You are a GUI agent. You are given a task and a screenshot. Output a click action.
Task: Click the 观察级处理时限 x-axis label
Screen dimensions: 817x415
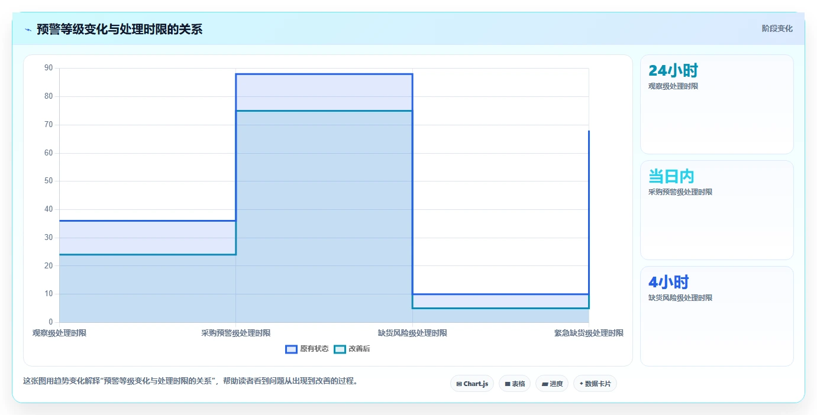[x=59, y=333]
